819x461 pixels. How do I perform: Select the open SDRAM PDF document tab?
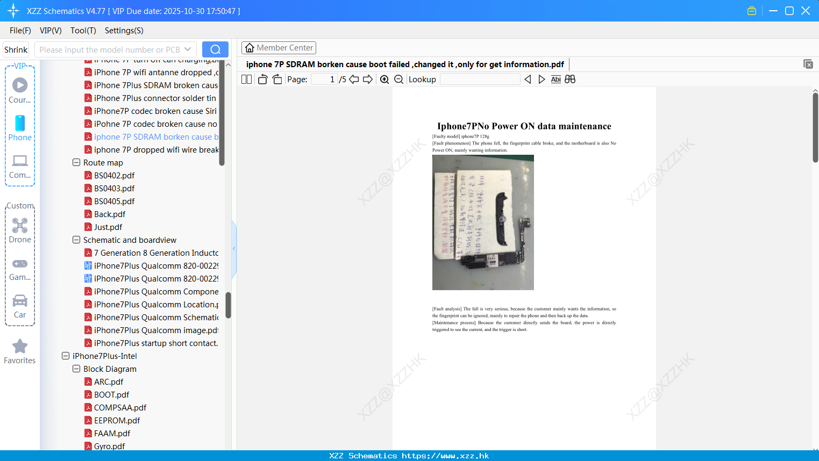pos(405,64)
